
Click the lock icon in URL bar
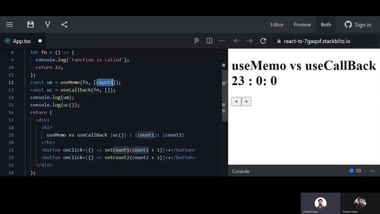tap(279, 41)
